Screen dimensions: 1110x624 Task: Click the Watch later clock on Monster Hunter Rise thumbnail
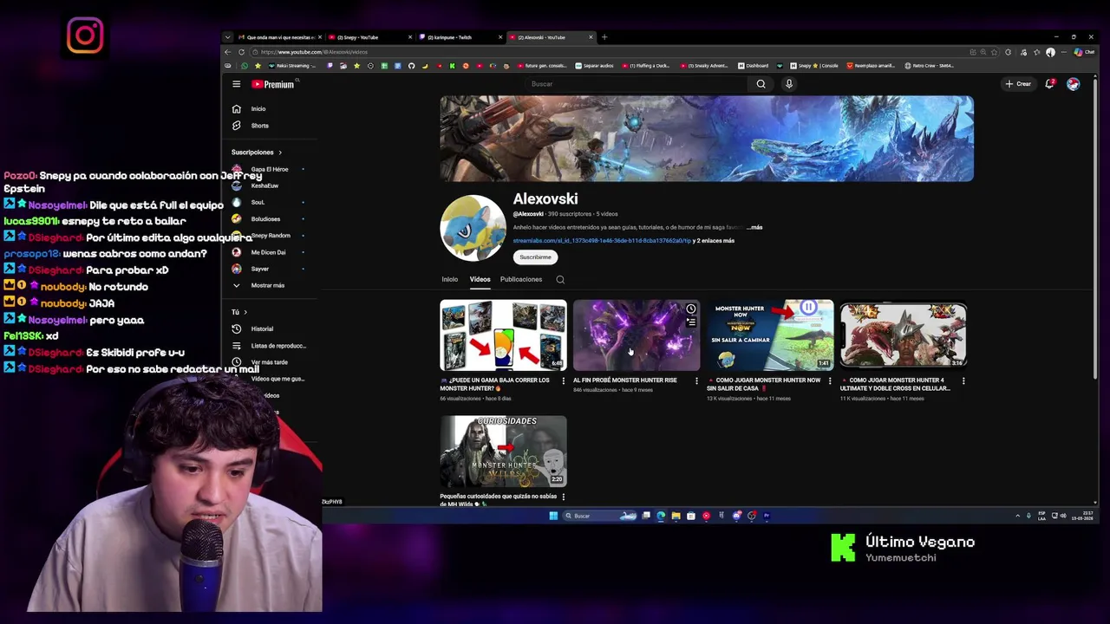tap(691, 309)
